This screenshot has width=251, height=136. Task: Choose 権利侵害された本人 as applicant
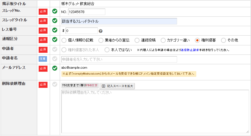[x=64, y=50]
